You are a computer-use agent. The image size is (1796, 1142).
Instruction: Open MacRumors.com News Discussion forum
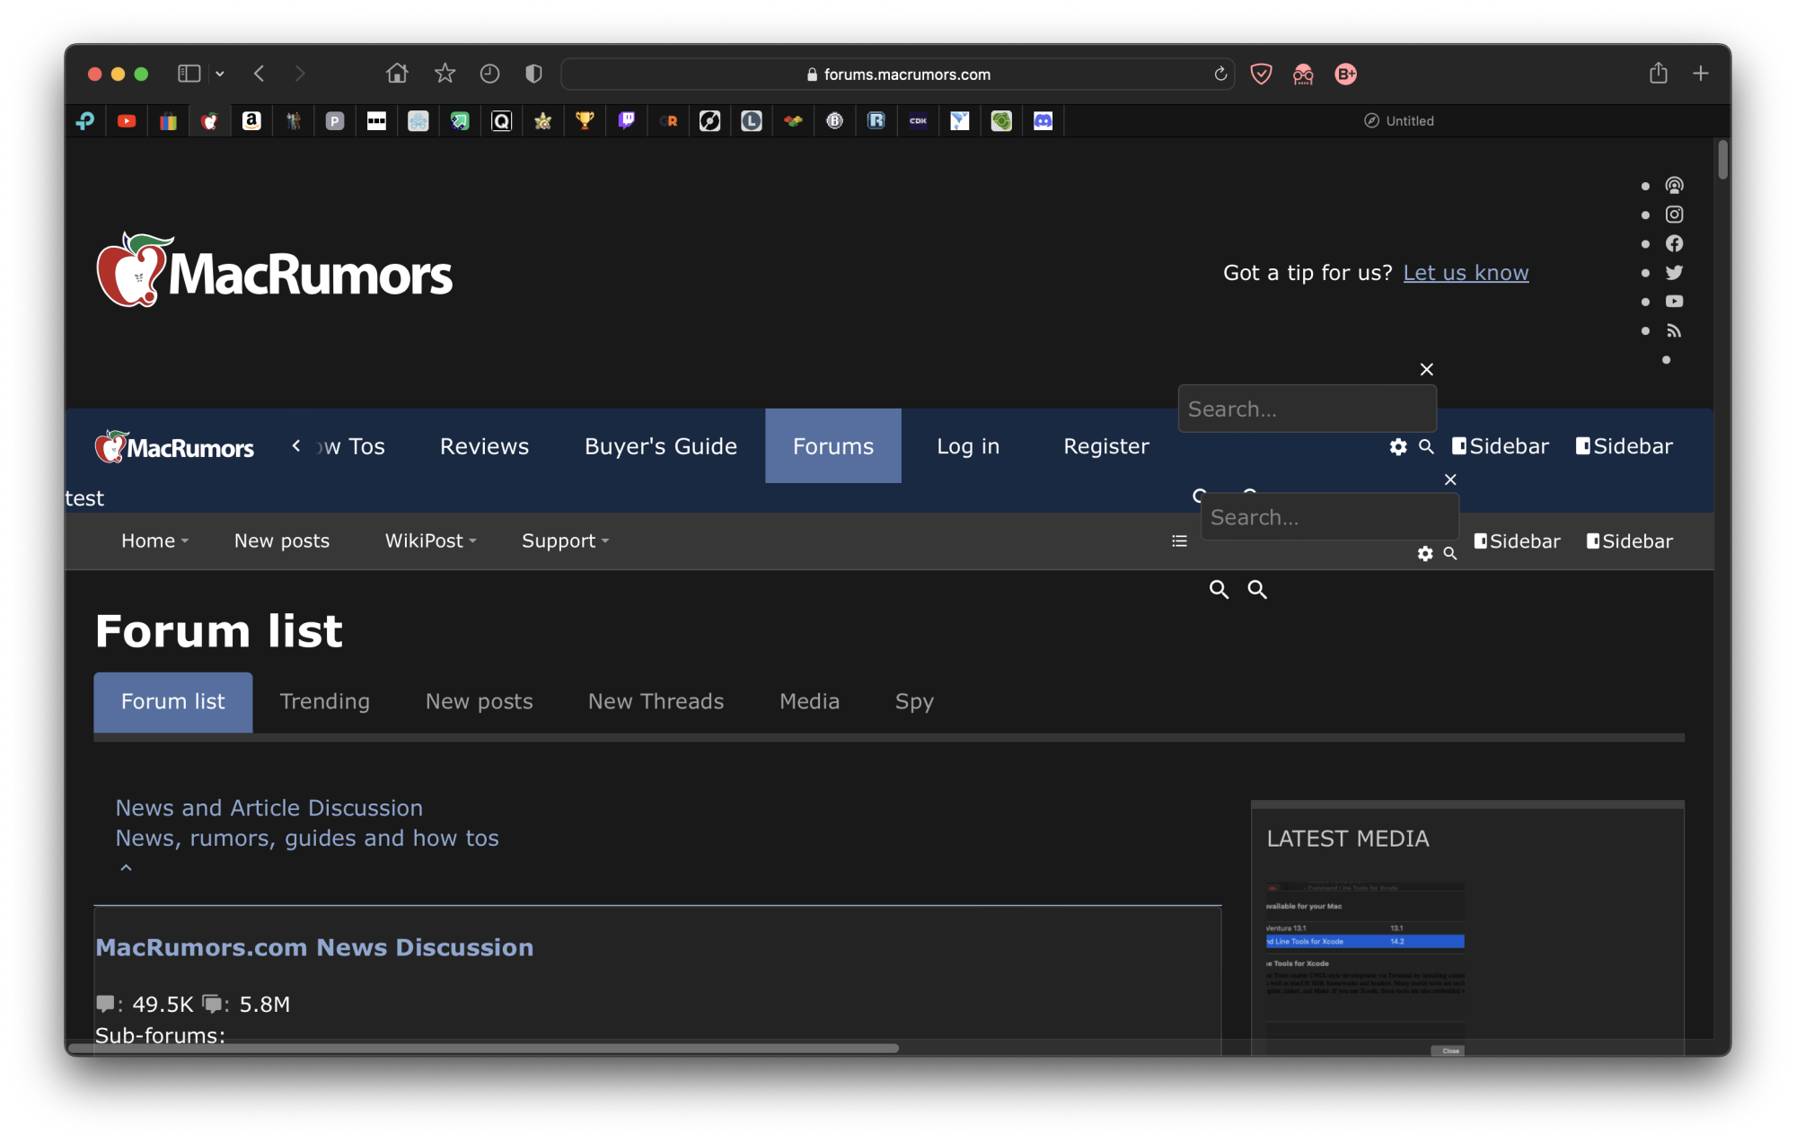[x=314, y=947]
